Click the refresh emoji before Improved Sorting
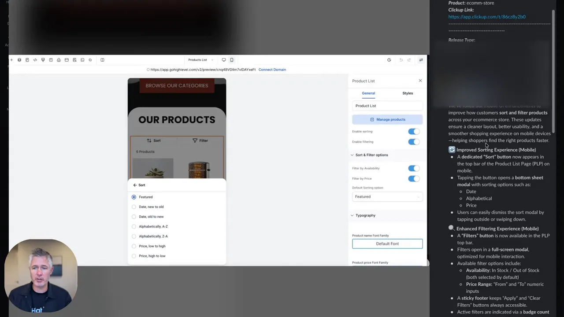The image size is (564, 317). [x=452, y=150]
